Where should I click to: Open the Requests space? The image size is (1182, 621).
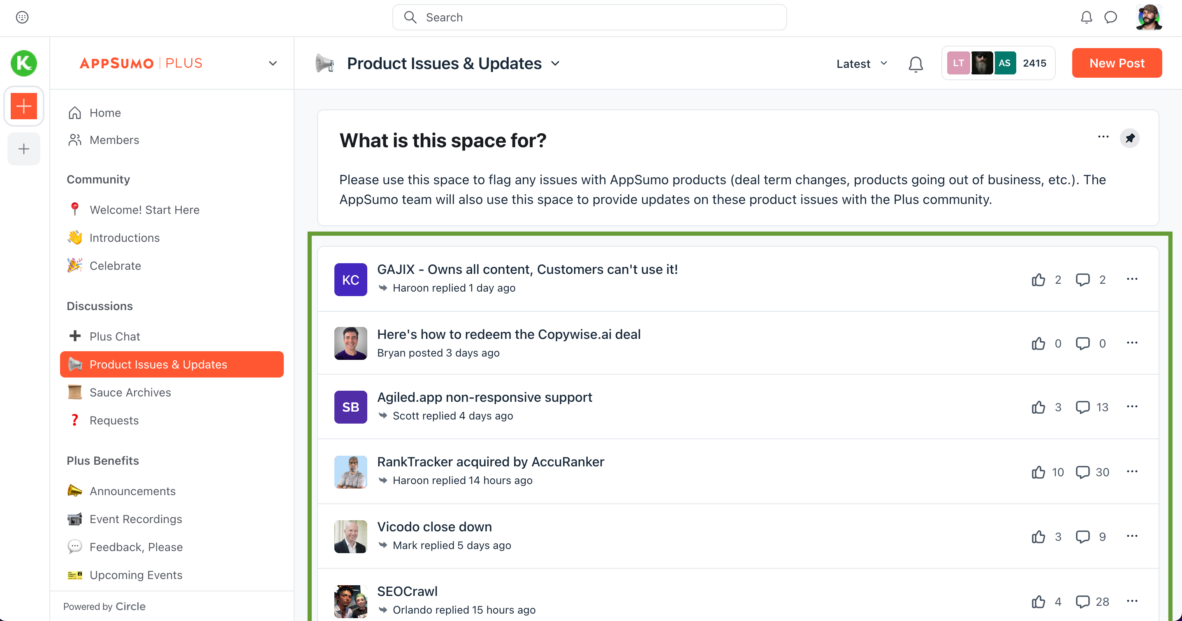click(x=114, y=420)
